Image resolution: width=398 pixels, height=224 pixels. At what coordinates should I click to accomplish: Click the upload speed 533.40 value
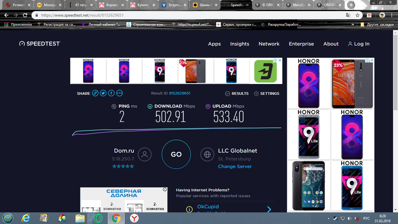tap(229, 117)
